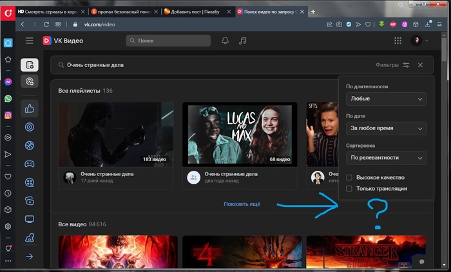The height and width of the screenshot is (272, 451).
Task: Click the top Поиск search field
Action: point(168,41)
